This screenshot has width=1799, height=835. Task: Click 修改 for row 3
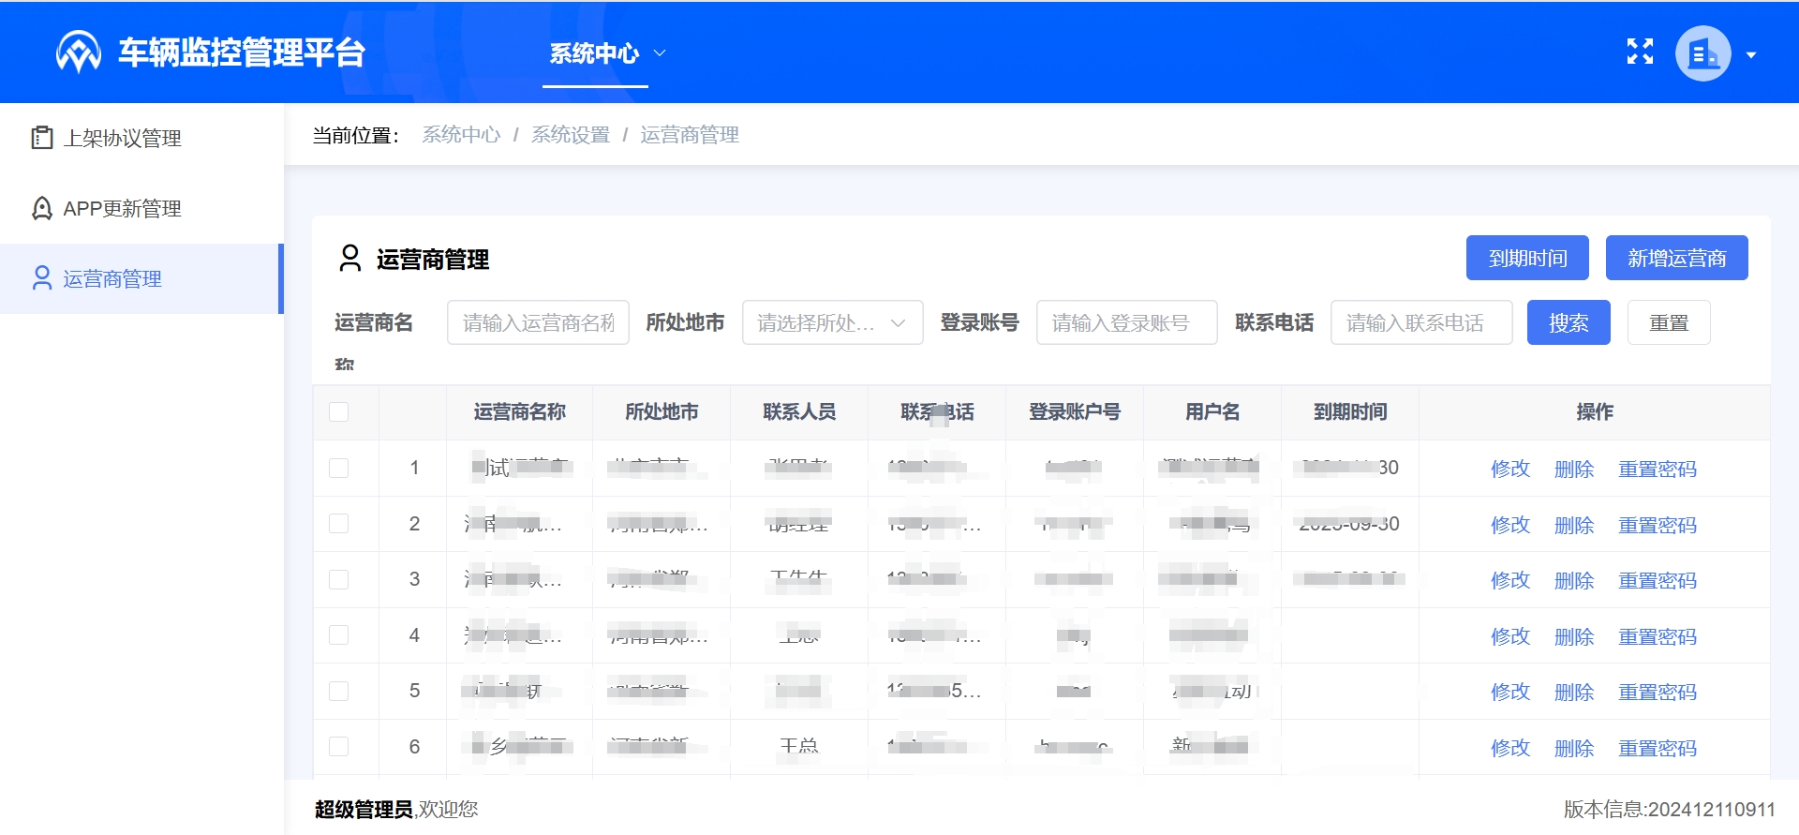(x=1510, y=580)
